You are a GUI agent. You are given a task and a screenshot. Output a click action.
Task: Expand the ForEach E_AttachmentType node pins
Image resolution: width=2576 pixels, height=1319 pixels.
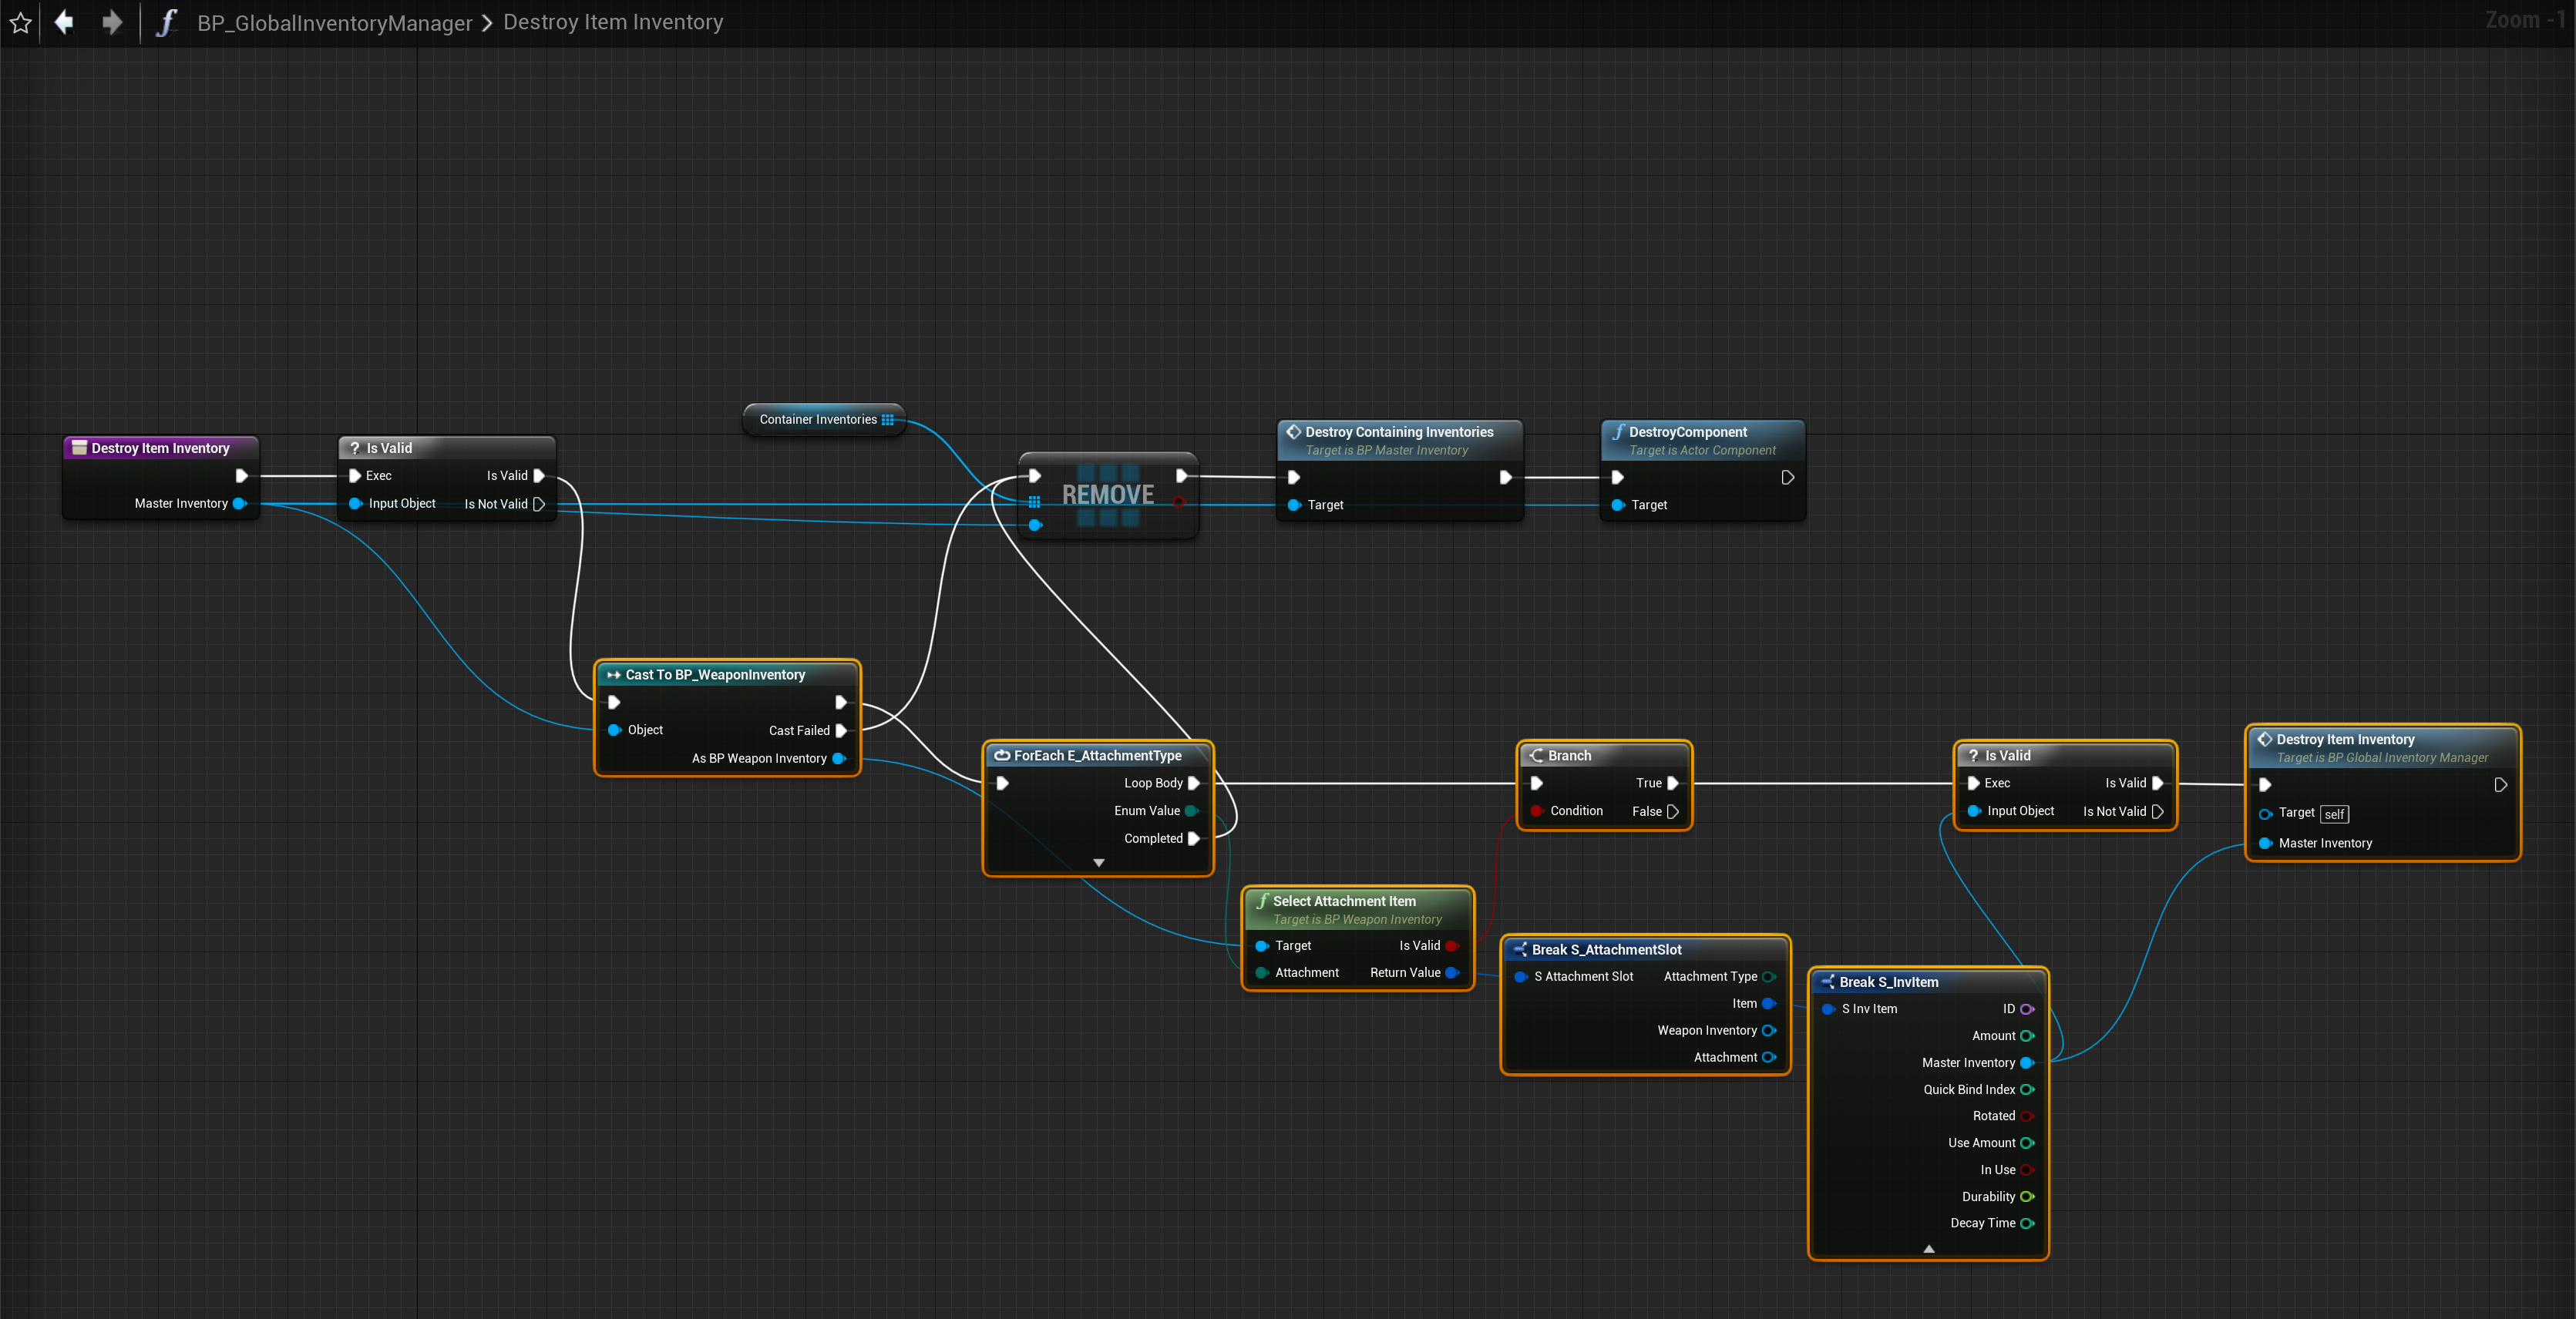(x=1098, y=862)
